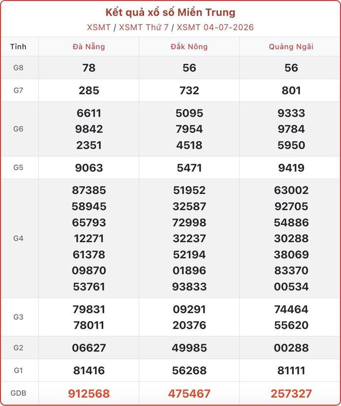Click Quảng Ngãi special prize 257327
This screenshot has width=341, height=406.
click(291, 393)
